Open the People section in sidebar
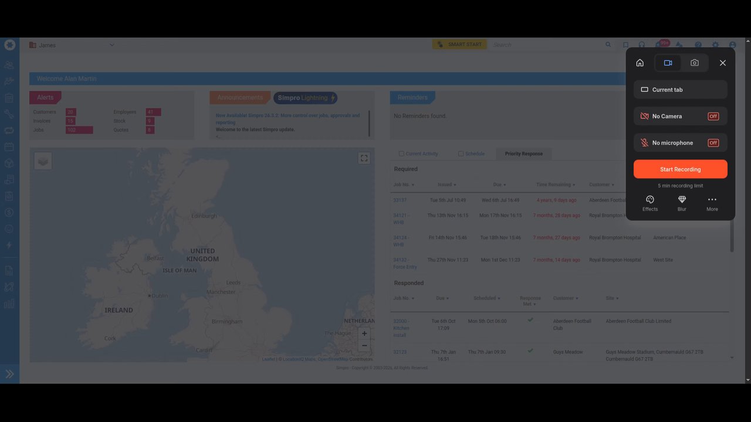The image size is (751, 422). click(9, 65)
